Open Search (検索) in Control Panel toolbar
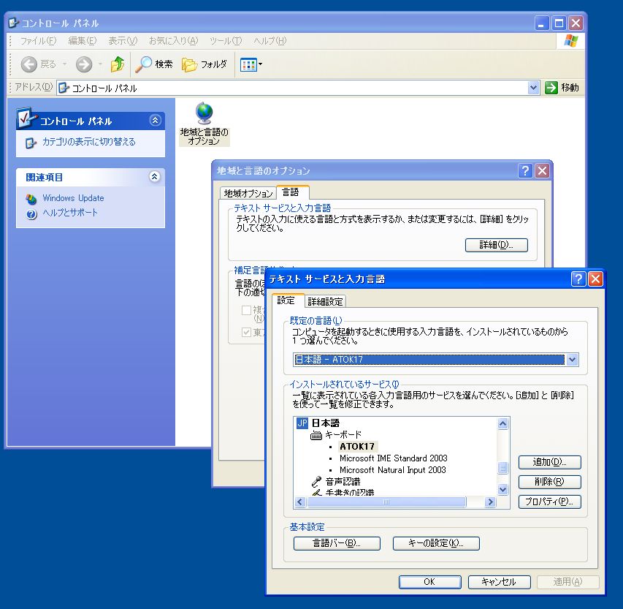 [154, 64]
